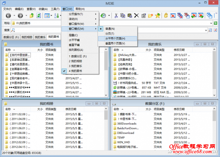Click the Refresh toolbar icon
The image size is (220, 157).
point(38,15)
